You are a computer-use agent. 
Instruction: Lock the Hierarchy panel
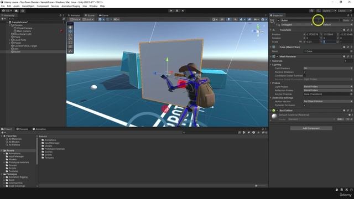pos(60,15)
